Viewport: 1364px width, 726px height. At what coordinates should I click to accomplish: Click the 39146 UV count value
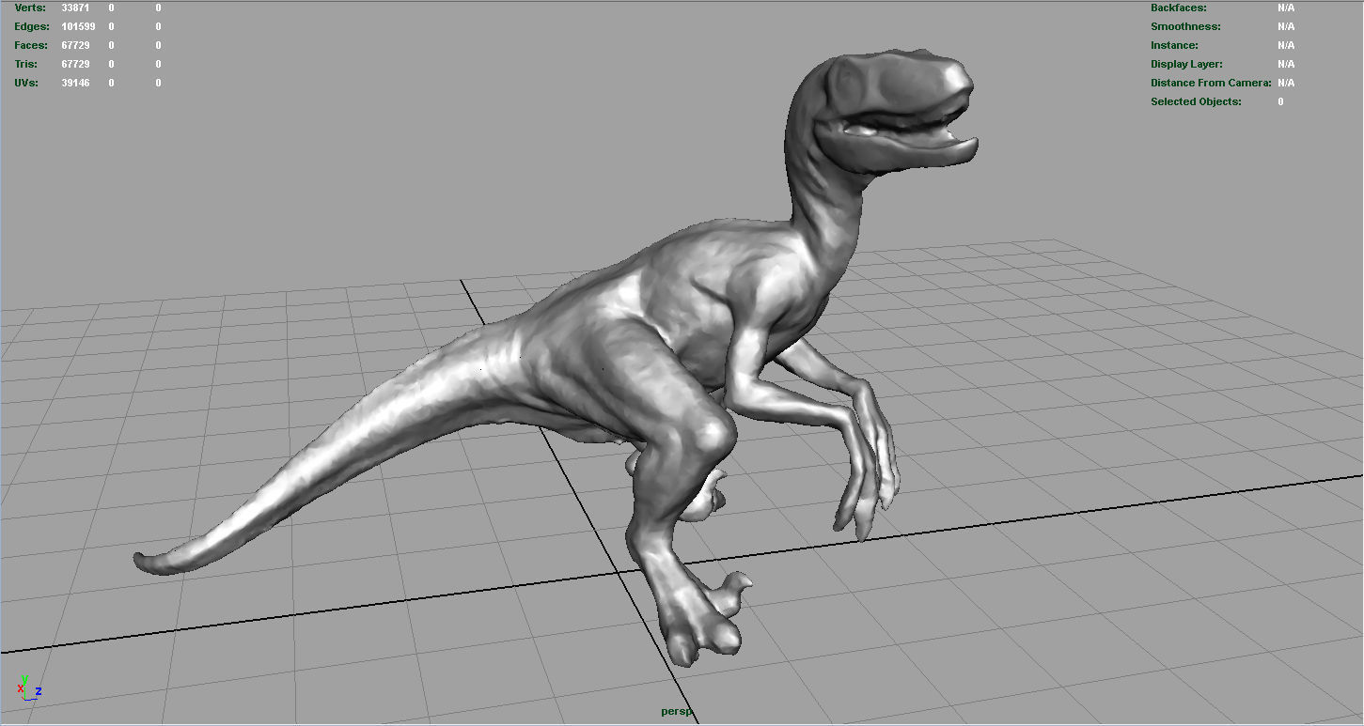coord(75,83)
